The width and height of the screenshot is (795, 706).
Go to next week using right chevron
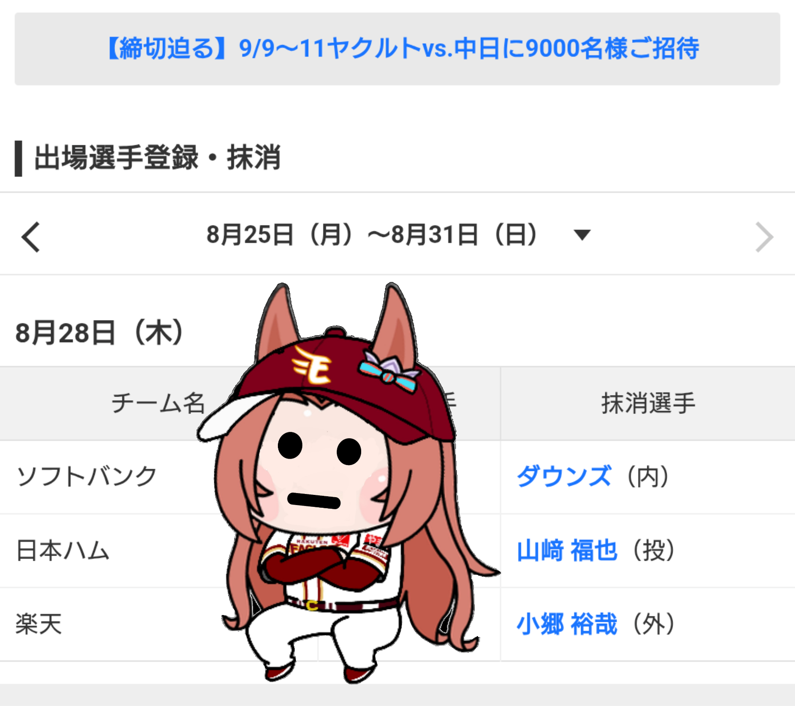(764, 237)
